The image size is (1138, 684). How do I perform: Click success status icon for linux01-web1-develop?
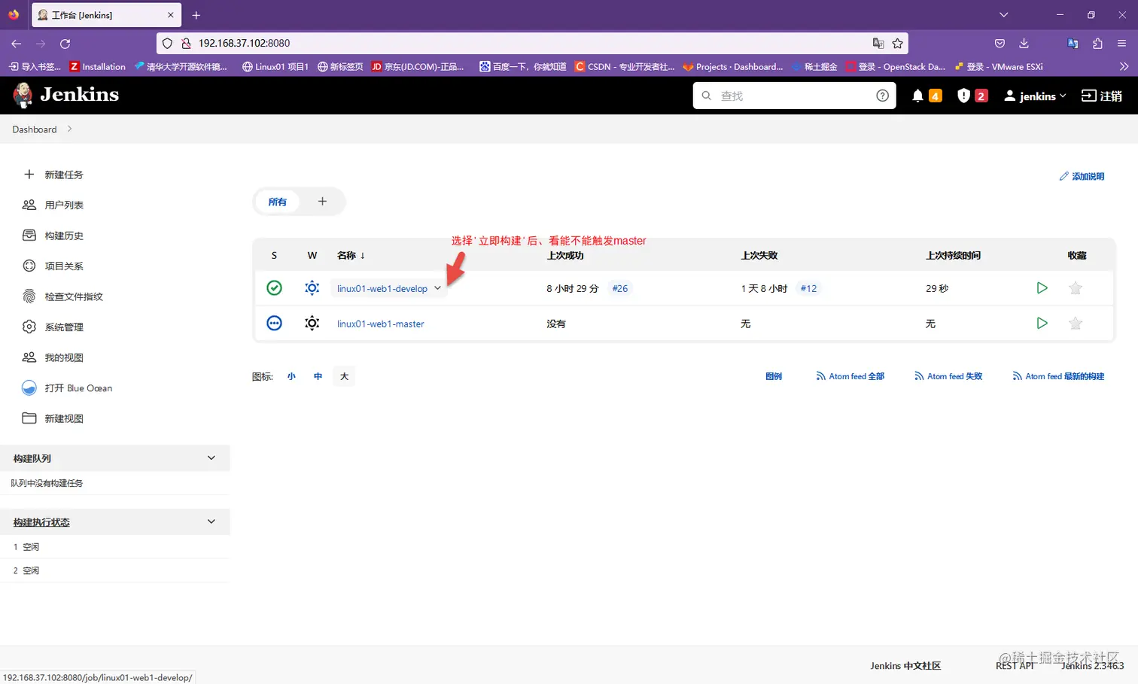click(x=275, y=287)
